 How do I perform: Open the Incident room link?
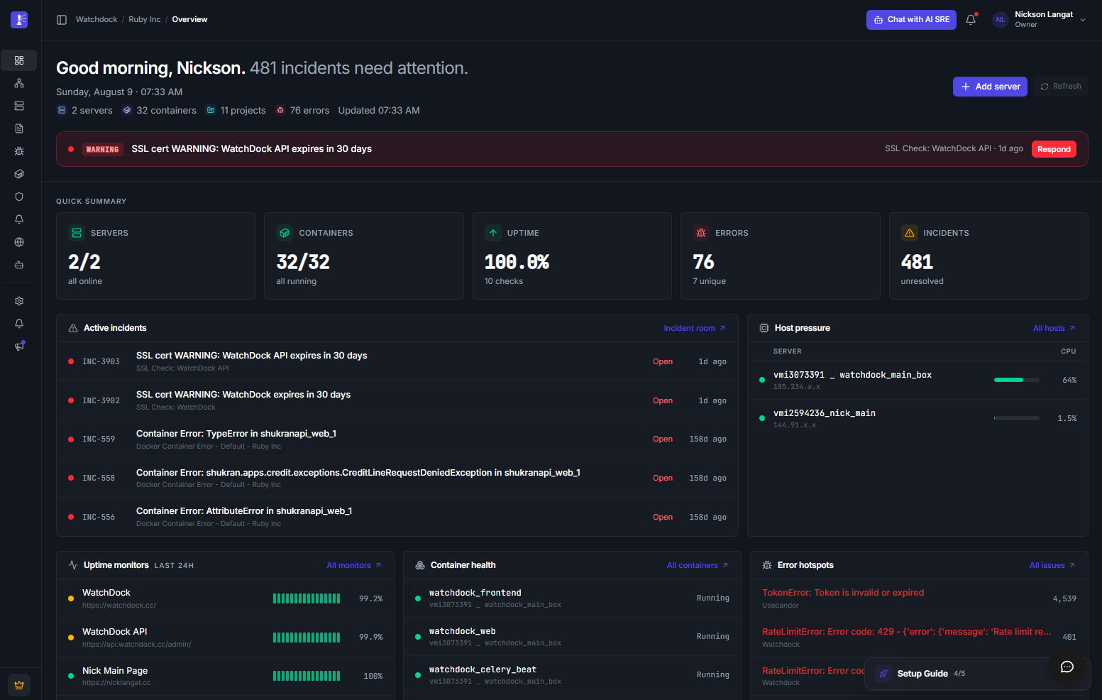[x=695, y=328]
